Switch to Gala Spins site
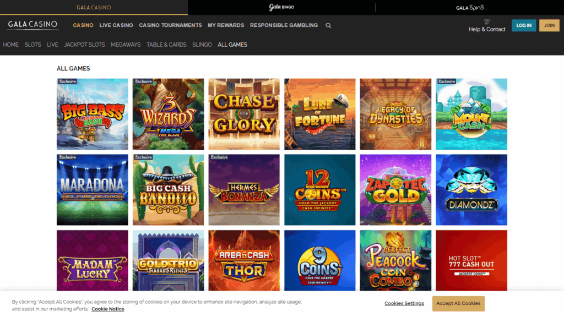The image size is (564, 317). point(470,8)
